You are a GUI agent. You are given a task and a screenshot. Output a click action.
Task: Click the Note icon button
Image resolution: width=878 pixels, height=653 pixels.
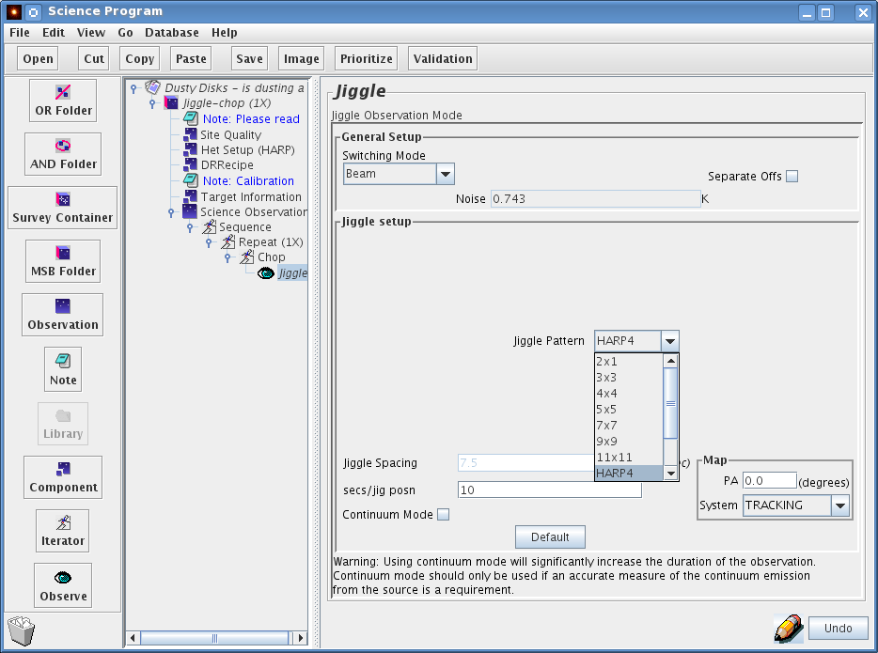click(63, 369)
